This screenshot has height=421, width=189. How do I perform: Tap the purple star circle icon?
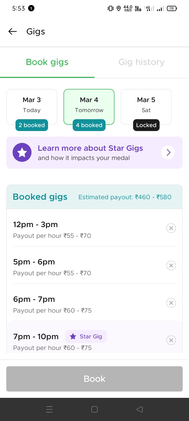(22, 152)
